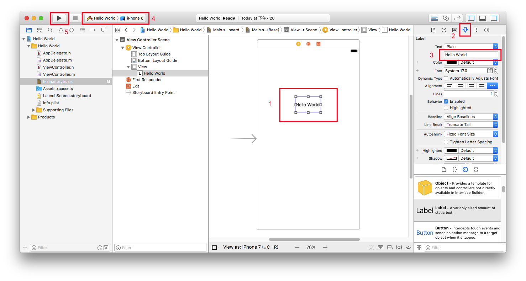This screenshot has height=281, width=526.
Task: Click the Lines stepper control
Action: (x=496, y=94)
